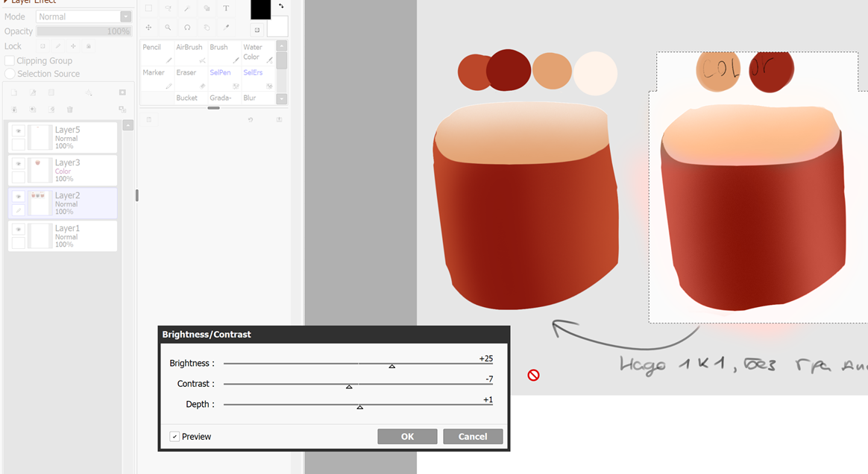Select the Zoom magnifier tool
This screenshot has height=474, width=868.
tap(168, 27)
